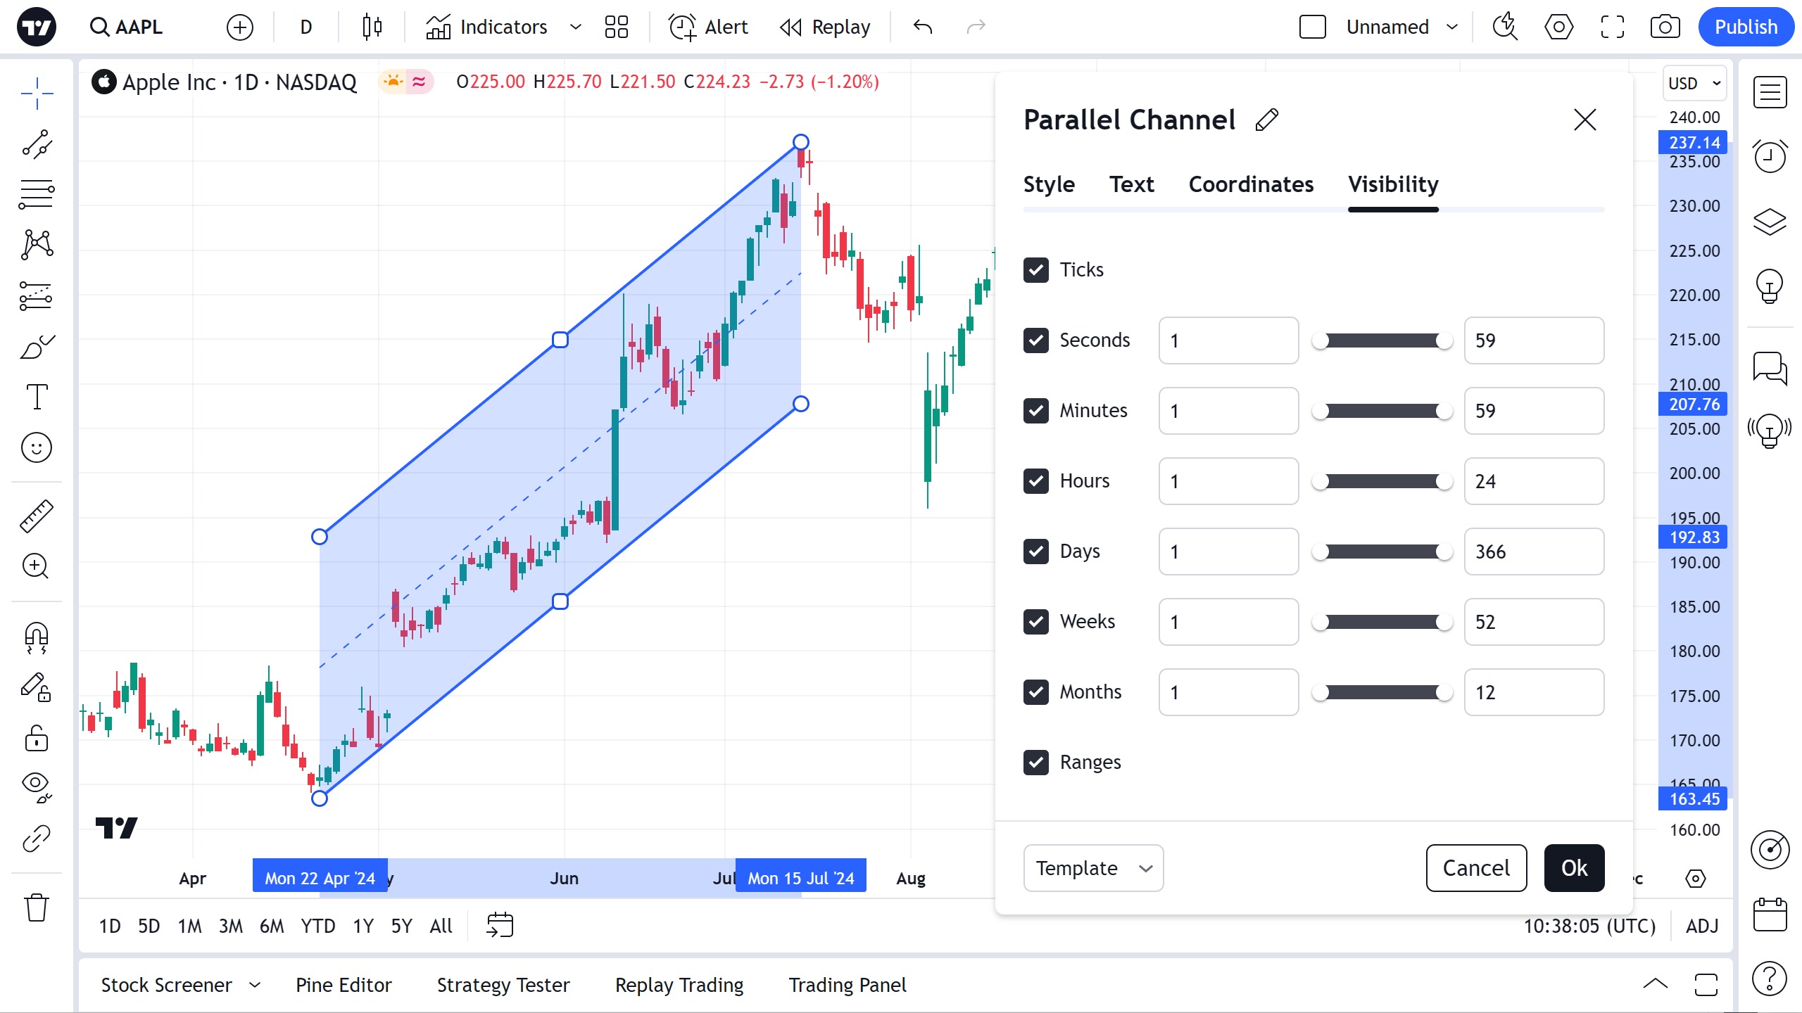Image resolution: width=1802 pixels, height=1013 pixels.
Task: Click the trash icon to remove drawings
Action: click(36, 907)
